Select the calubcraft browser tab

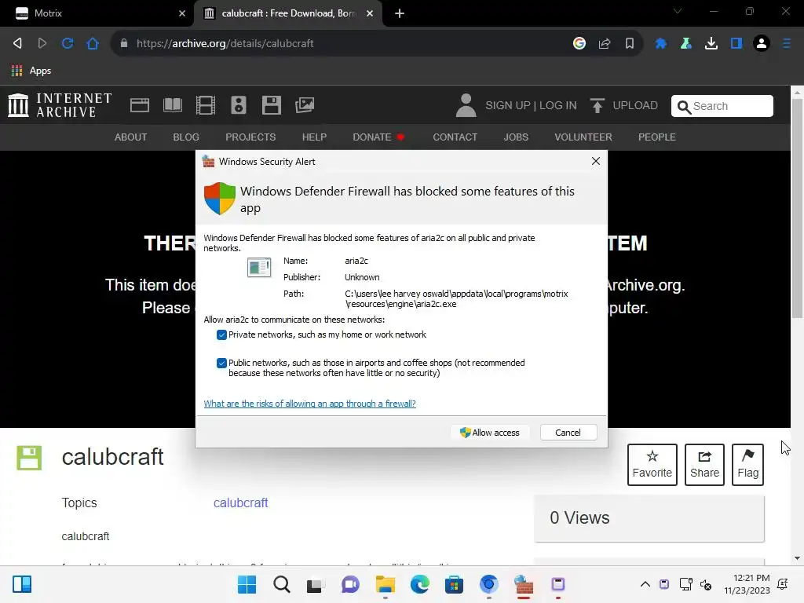(288, 13)
